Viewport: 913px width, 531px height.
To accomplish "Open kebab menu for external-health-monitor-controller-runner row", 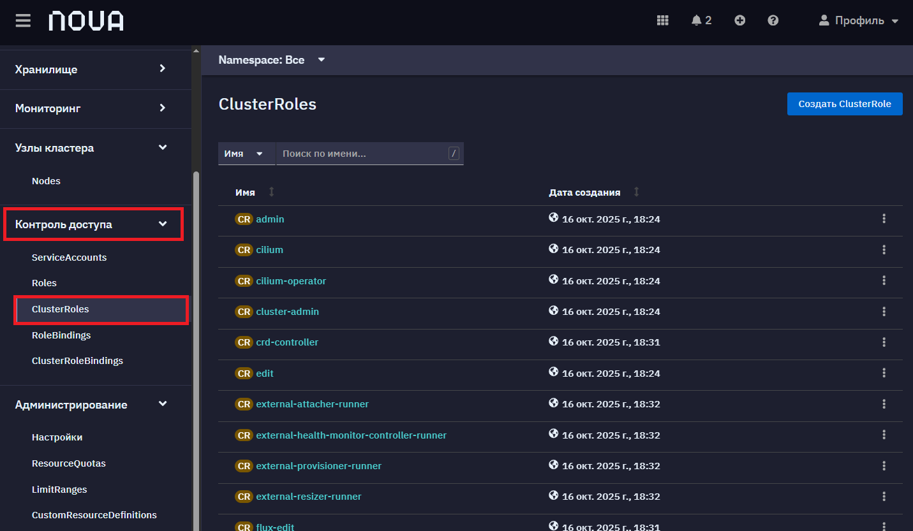I will click(x=884, y=435).
